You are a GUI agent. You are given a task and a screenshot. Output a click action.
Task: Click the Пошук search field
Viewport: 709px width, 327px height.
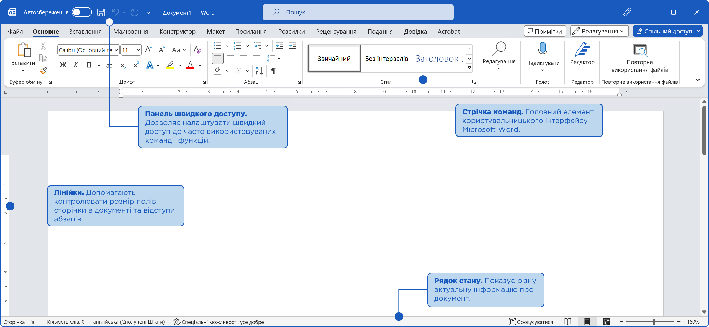[358, 12]
